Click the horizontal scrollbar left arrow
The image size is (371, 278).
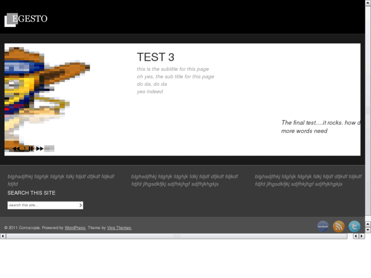(3, 236)
